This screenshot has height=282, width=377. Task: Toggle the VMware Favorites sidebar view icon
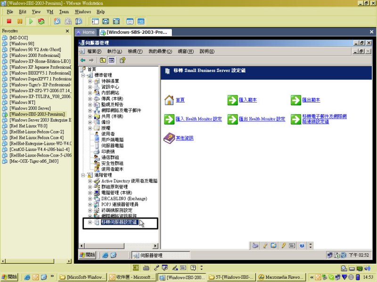coord(95,21)
